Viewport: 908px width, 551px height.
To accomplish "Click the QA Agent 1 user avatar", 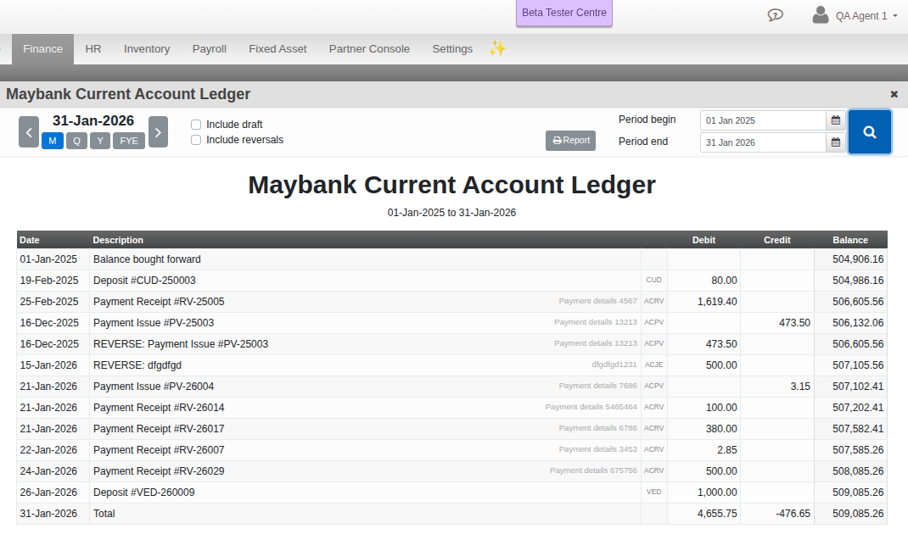I will click(820, 15).
